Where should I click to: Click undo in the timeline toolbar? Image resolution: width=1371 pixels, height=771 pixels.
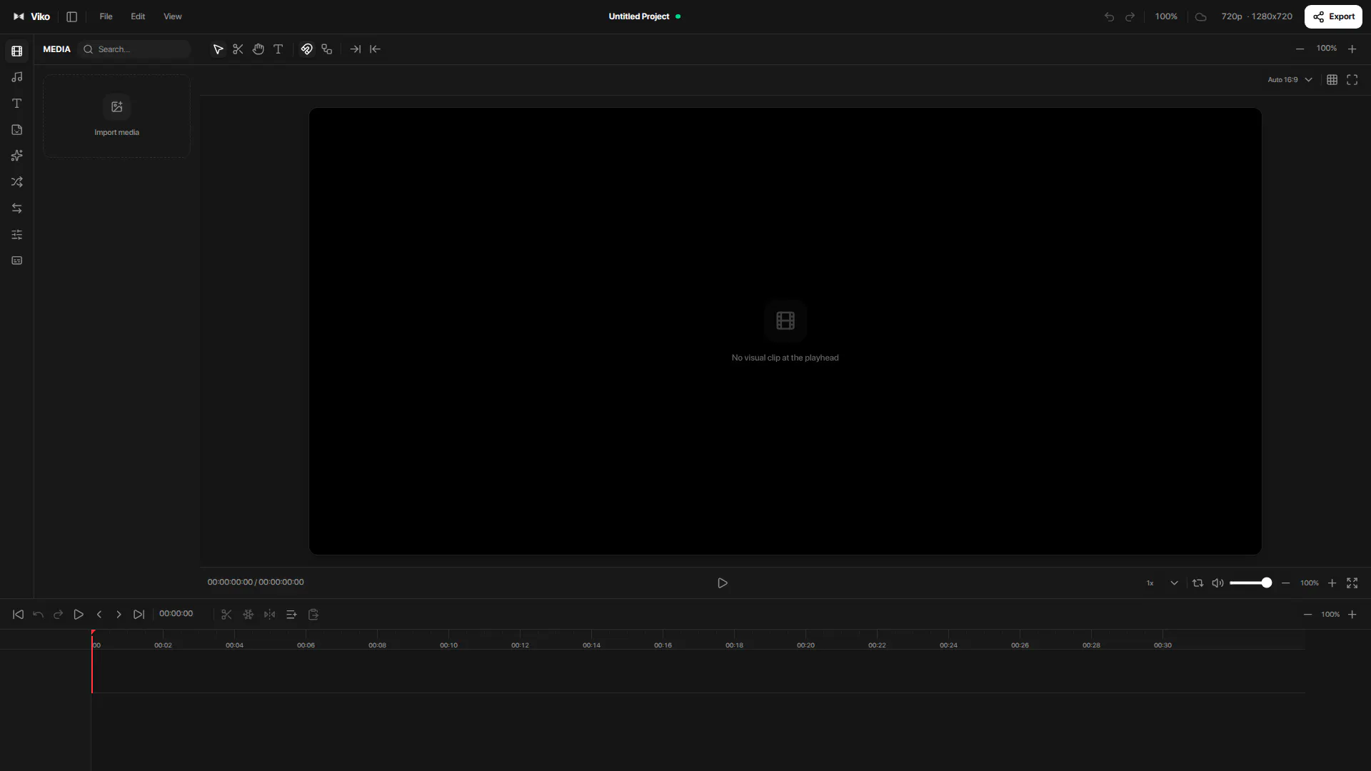(x=39, y=615)
